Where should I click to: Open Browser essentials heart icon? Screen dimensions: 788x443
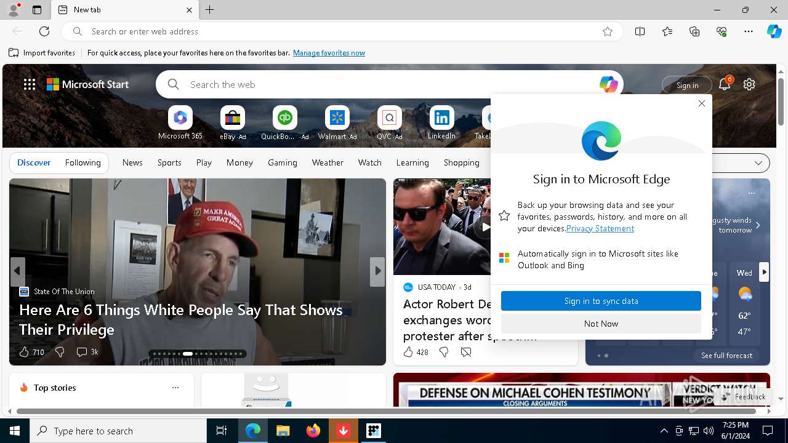coord(722,31)
